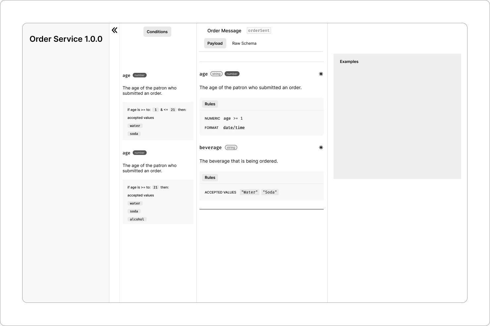Switch to the Raw Schema tab

244,43
